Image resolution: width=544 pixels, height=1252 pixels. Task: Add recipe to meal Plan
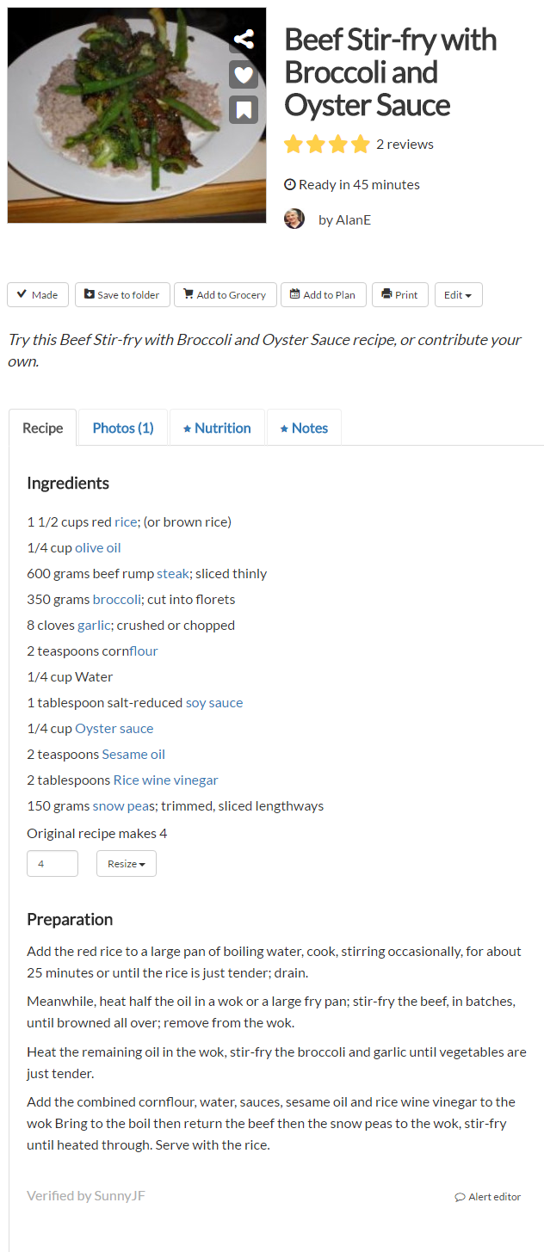[x=323, y=294]
